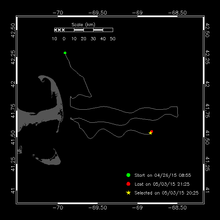Click 'Last on 05/03/15 21:25' legend text
This screenshot has height=220, width=220.
click(162, 184)
